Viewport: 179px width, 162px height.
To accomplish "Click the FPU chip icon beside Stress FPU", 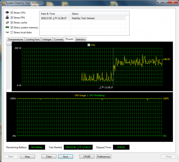I will pos(7,17).
